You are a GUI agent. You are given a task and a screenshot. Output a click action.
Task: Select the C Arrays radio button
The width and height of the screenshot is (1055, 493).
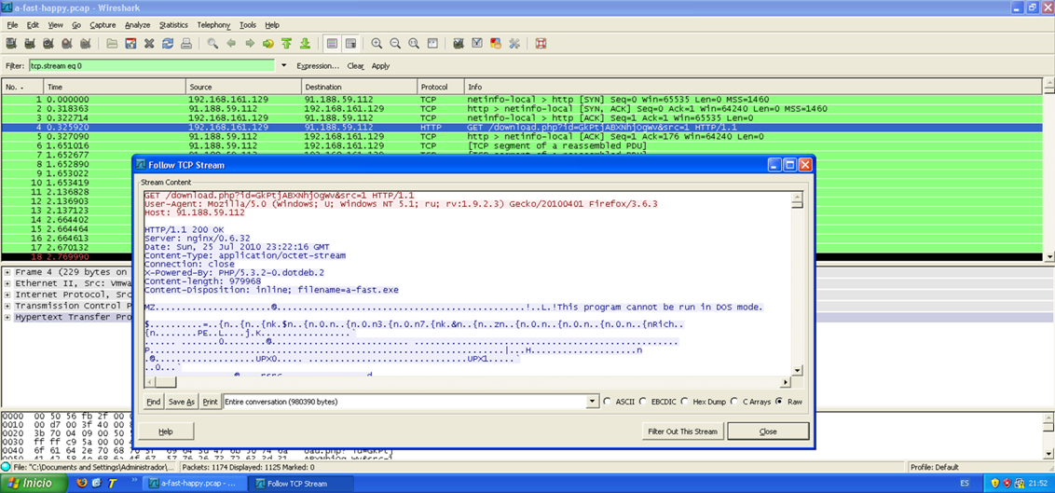734,402
